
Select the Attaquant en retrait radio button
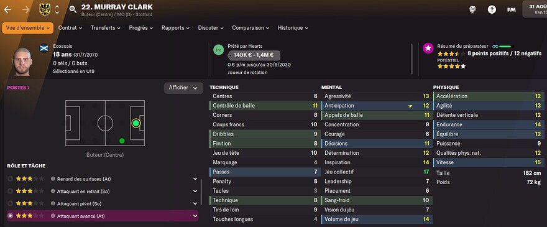pyautogui.click(x=10, y=192)
